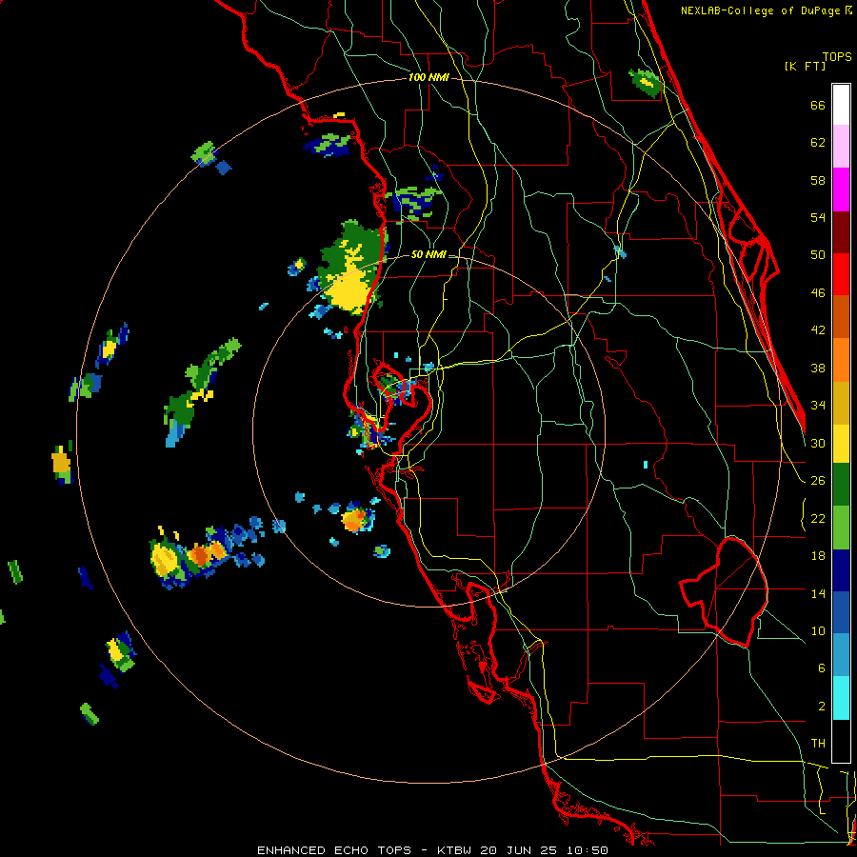Click the 58 value on legend
The image size is (857, 857).
click(818, 180)
